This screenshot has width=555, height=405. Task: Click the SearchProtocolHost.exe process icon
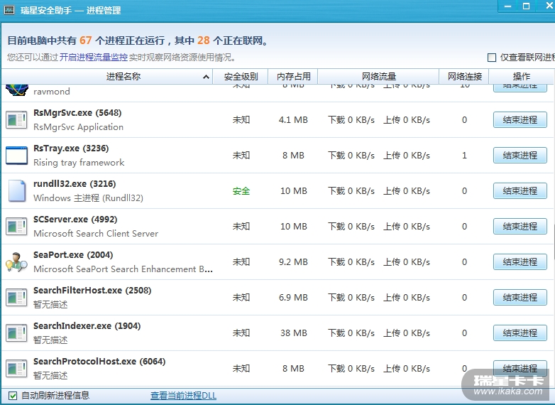[16, 368]
